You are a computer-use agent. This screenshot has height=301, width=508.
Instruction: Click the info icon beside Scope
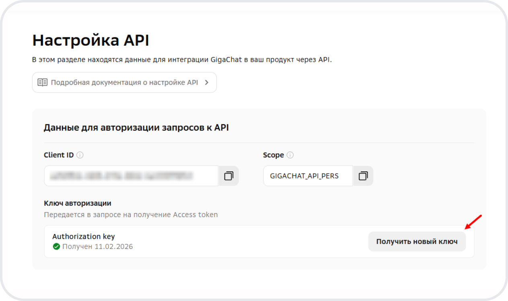[x=290, y=155]
